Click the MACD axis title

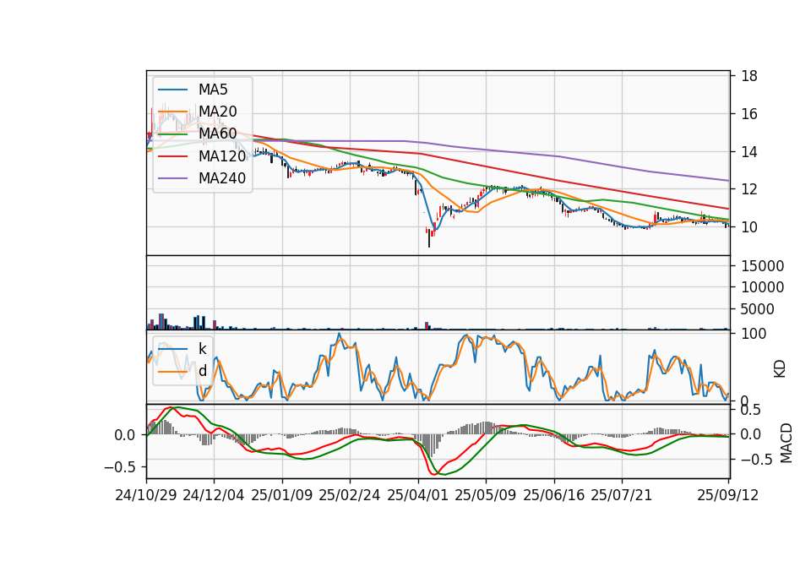[787, 443]
